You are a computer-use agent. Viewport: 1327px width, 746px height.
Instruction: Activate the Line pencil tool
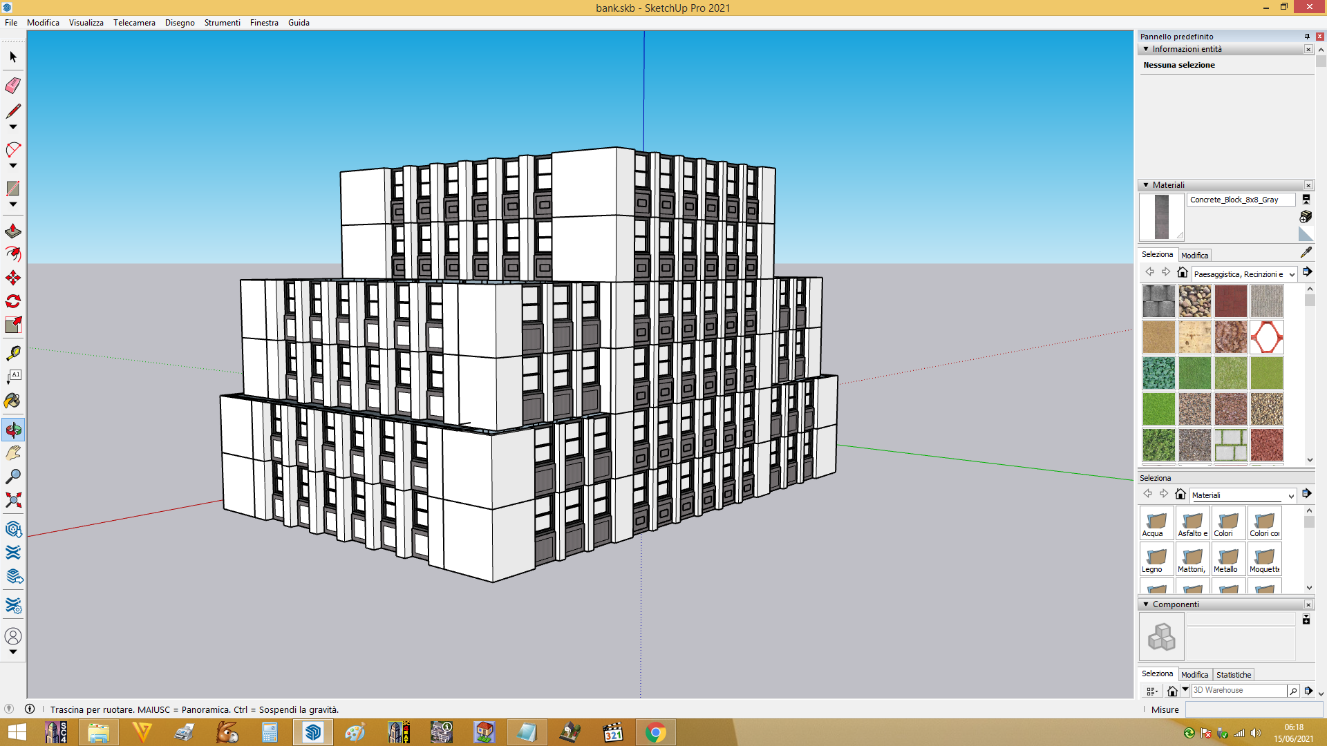tap(13, 111)
